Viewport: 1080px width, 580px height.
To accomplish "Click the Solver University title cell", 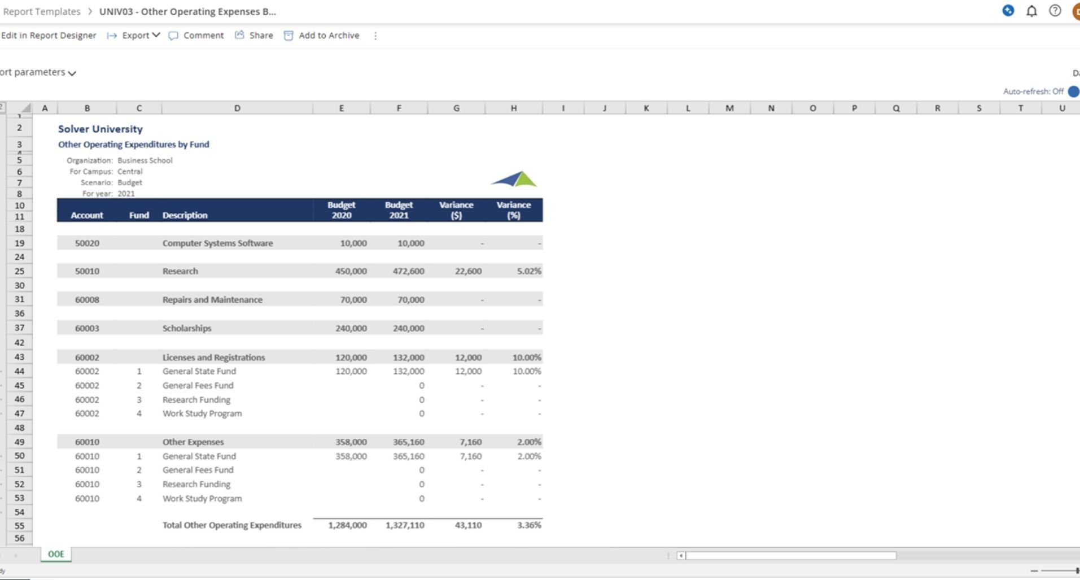I will (x=100, y=129).
